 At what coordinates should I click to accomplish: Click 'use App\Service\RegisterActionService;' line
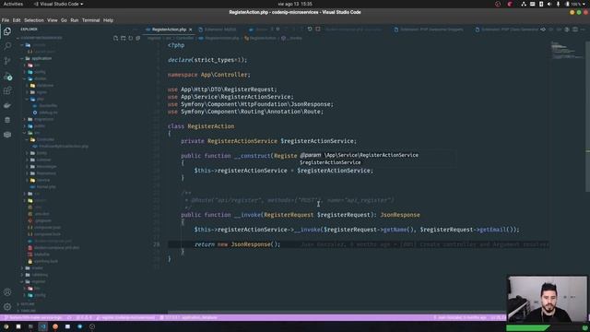coord(230,97)
